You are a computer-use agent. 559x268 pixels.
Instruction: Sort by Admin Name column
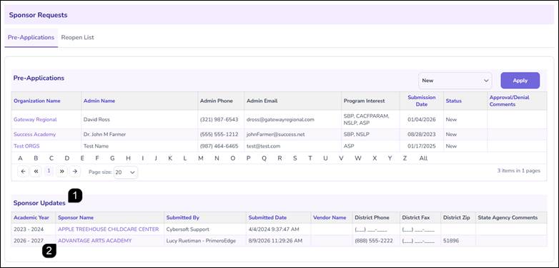(x=99, y=101)
